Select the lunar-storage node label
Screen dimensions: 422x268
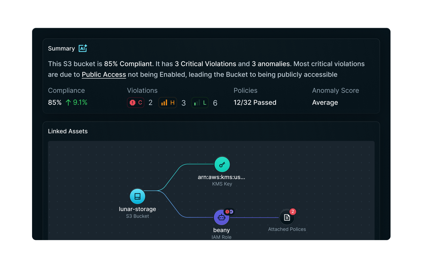coord(137,209)
